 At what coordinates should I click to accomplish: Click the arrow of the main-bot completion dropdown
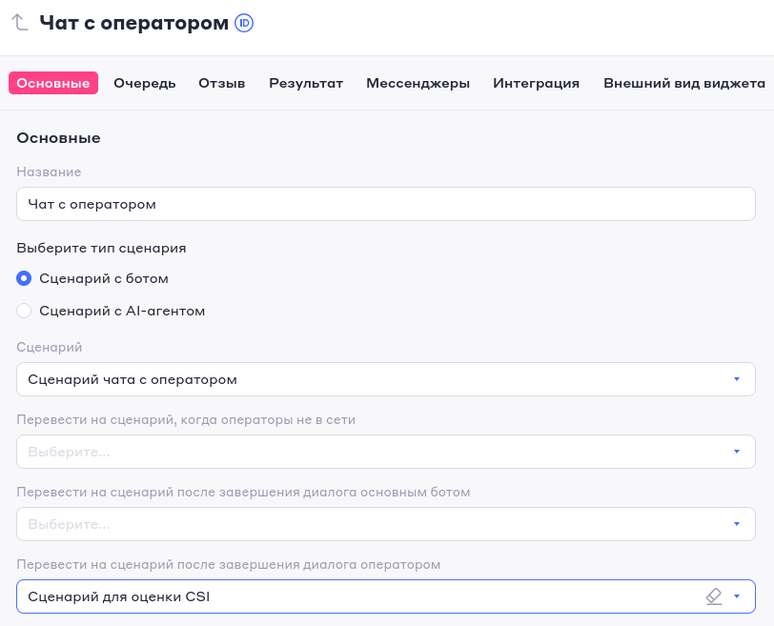point(737,524)
